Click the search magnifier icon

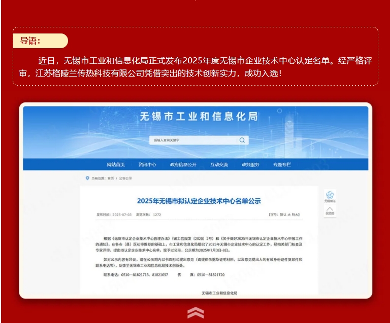[242, 140]
